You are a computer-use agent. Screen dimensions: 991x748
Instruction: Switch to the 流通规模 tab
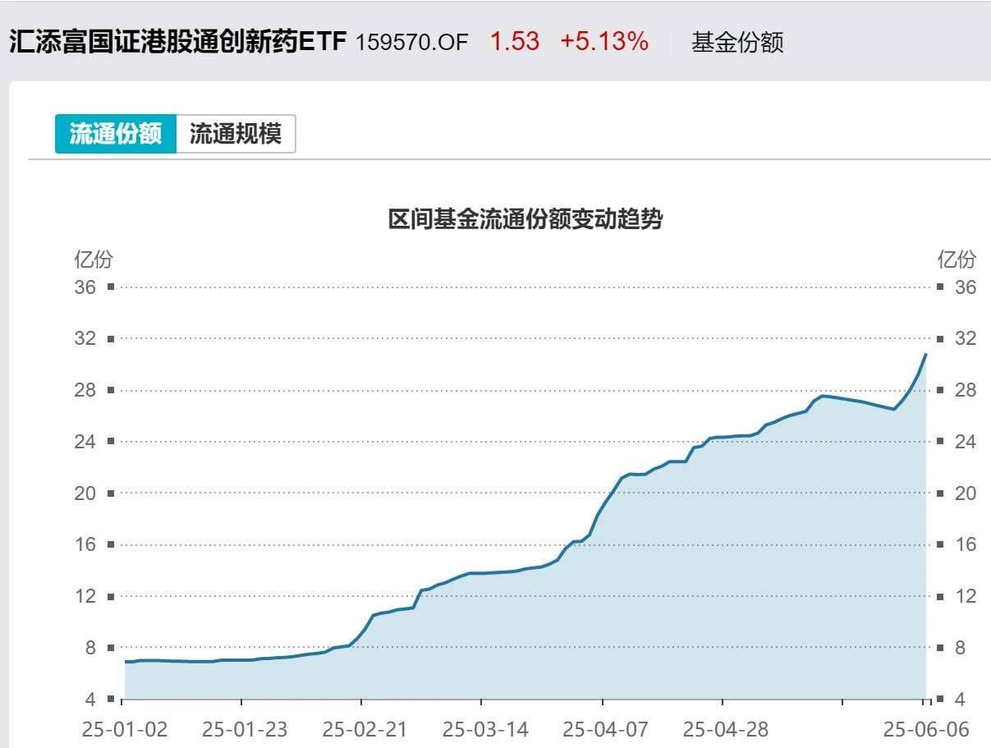pos(236,134)
